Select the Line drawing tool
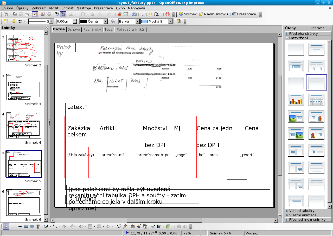Image resolution: width=333 pixels, height=236 pixels. coord(14,226)
